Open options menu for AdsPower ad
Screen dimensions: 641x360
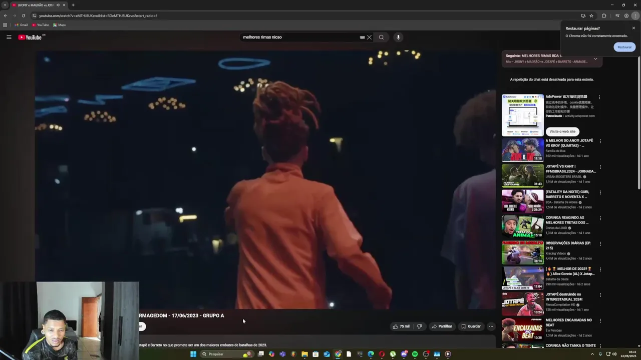coord(599,97)
